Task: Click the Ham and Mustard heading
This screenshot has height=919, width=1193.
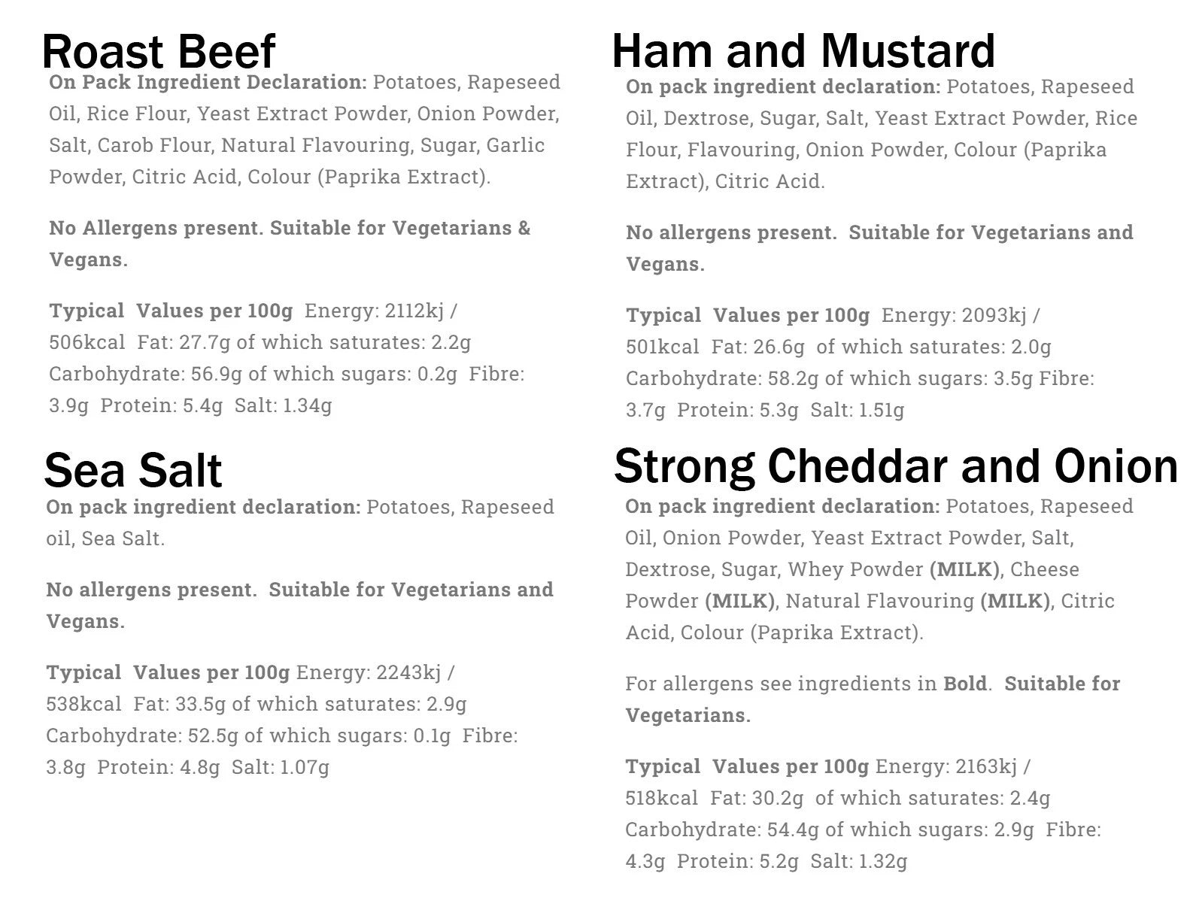Action: tap(804, 50)
